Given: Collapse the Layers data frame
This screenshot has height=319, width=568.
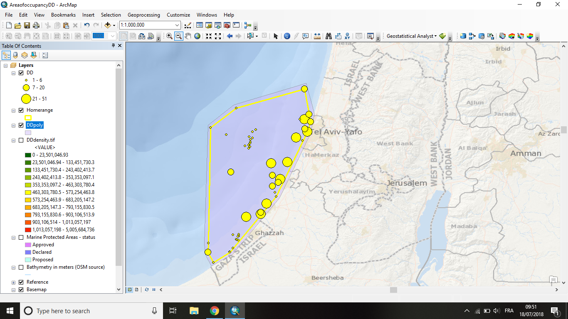Looking at the screenshot, I should click(x=6, y=65).
